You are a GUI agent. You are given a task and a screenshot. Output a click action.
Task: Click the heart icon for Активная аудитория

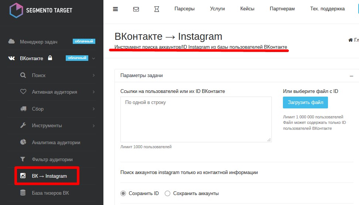[23, 92]
